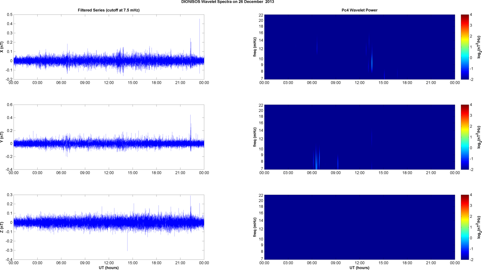Click the 15:00 tick under the middle spectrogram
Viewport: 482px width, 270px height.
[x=383, y=173]
